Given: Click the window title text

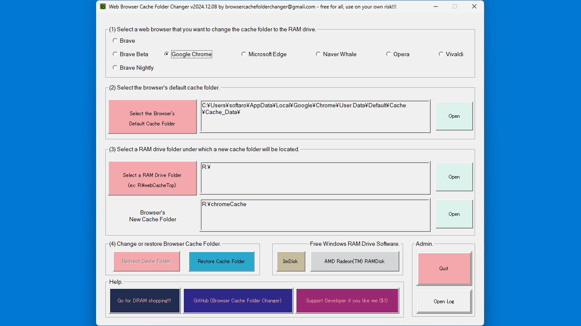Looking at the screenshot, I should (x=252, y=6).
